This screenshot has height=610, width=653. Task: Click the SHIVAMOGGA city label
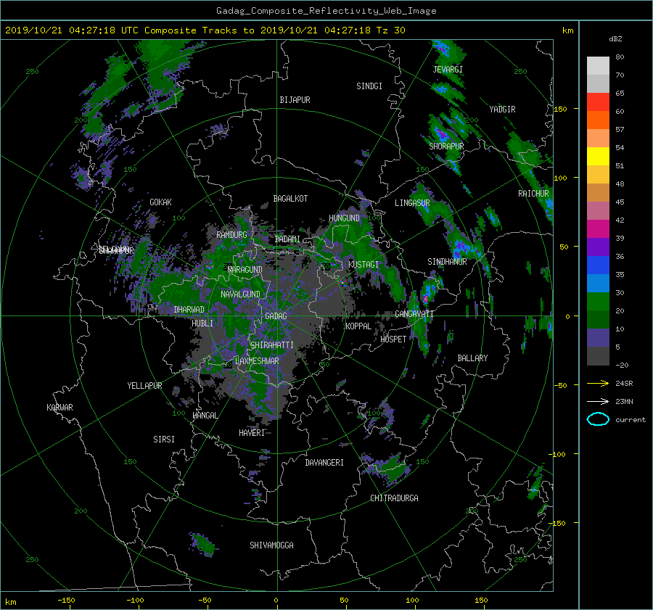pyautogui.click(x=271, y=545)
